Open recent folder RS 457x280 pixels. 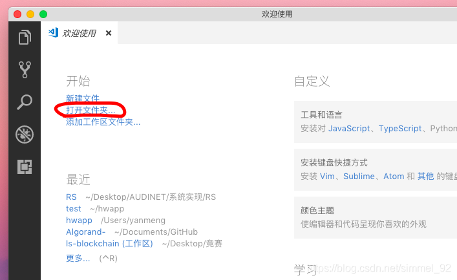click(71, 197)
